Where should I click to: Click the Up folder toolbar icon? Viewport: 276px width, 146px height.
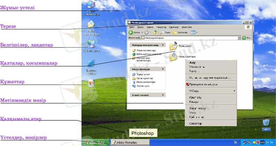point(155,32)
